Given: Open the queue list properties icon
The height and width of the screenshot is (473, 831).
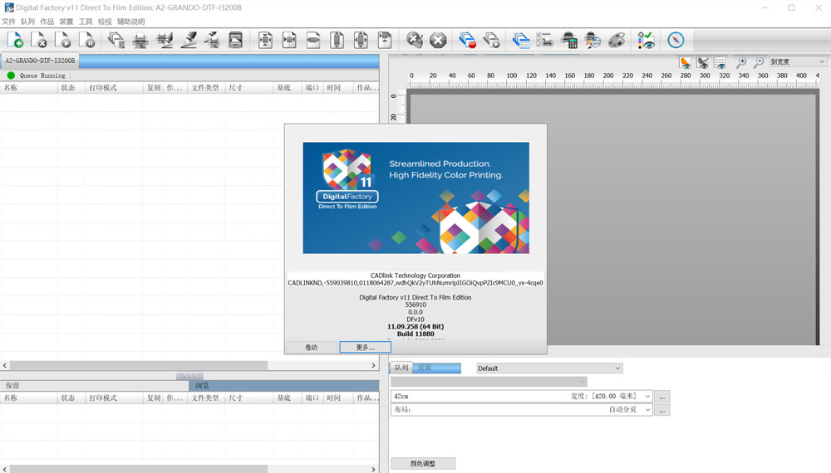Looking at the screenshot, I should click(521, 40).
